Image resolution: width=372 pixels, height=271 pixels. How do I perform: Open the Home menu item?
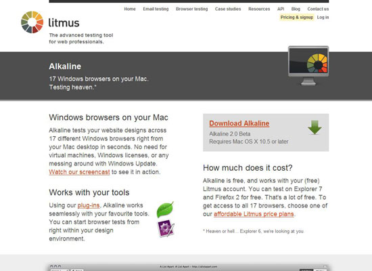130,9
